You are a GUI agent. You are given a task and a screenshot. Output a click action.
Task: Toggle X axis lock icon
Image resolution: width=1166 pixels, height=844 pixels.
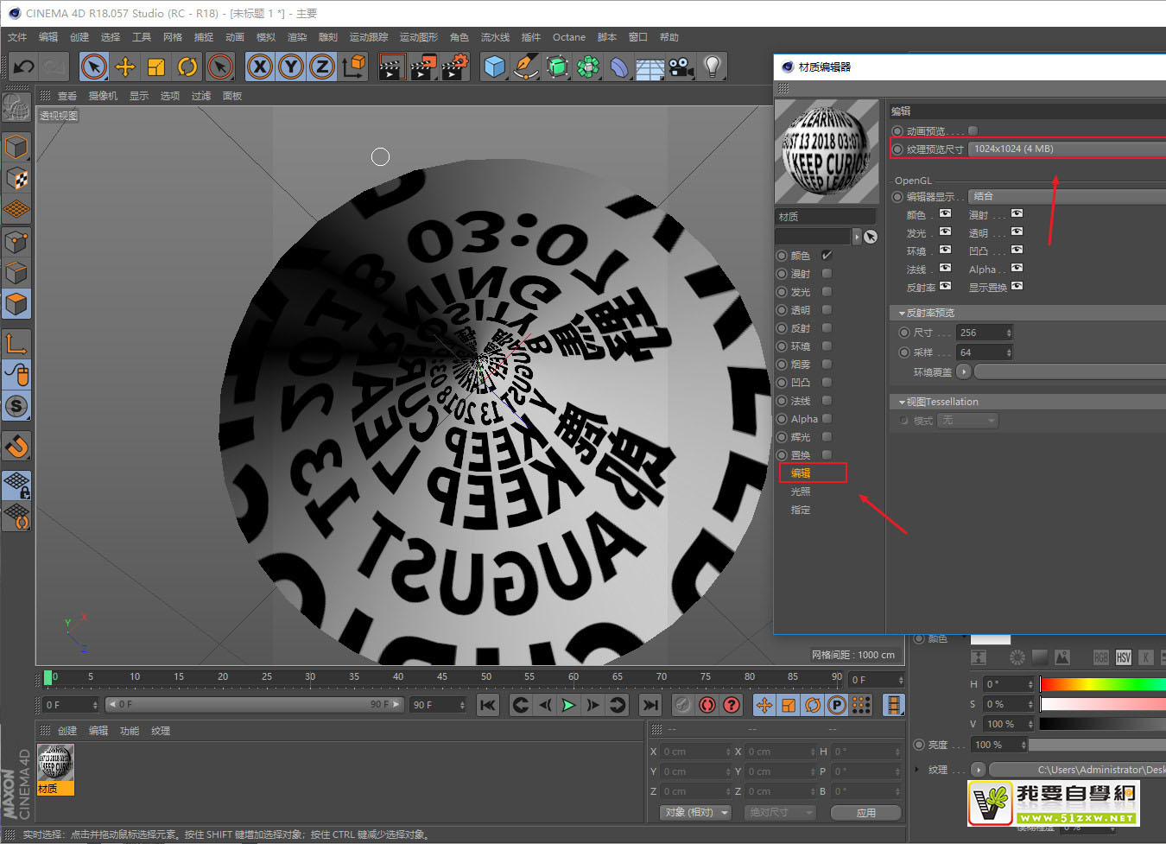[260, 67]
